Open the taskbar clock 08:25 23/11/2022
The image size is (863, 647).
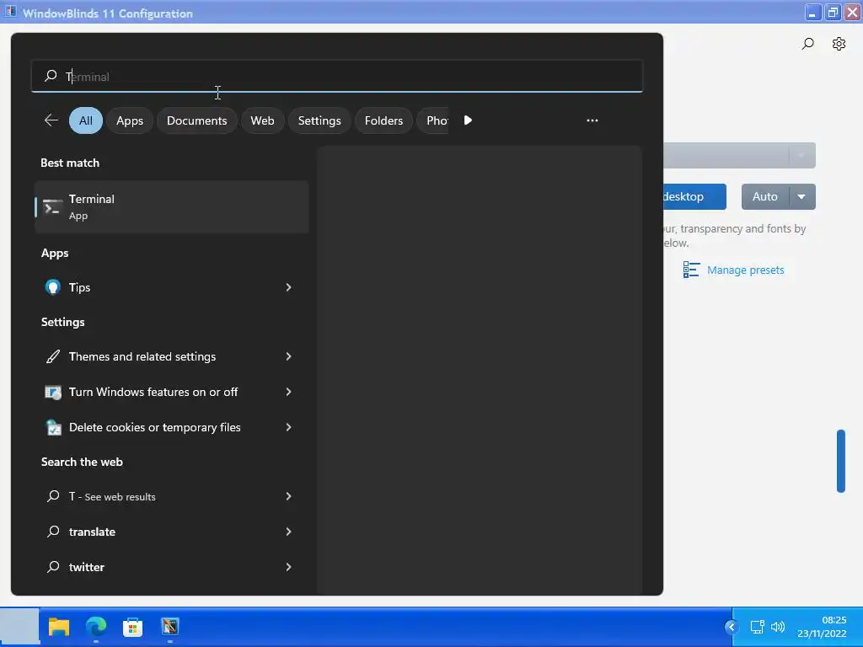point(822,627)
